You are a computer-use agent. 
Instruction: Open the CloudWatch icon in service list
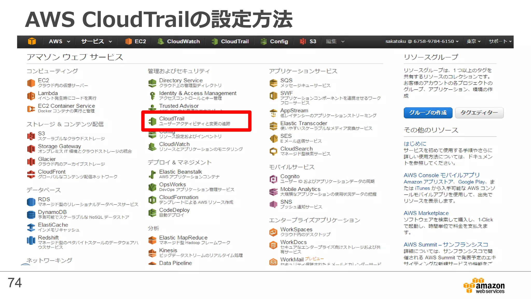tap(152, 147)
